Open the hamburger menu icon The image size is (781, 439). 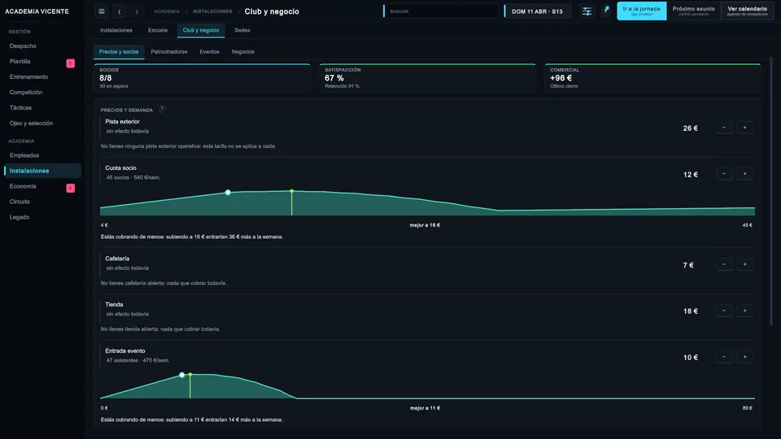[x=102, y=11]
